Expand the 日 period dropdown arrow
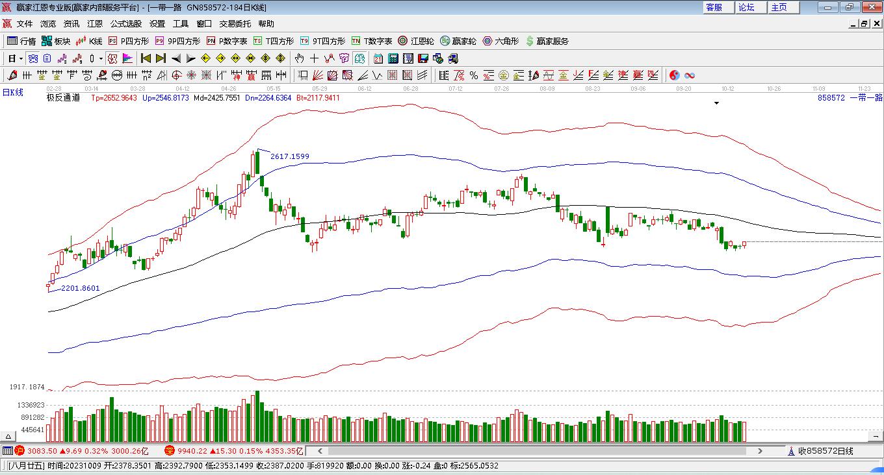The image size is (884, 475). coord(21,58)
